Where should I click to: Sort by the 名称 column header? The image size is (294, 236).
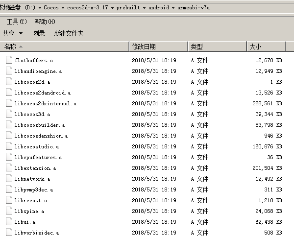tap(65, 47)
